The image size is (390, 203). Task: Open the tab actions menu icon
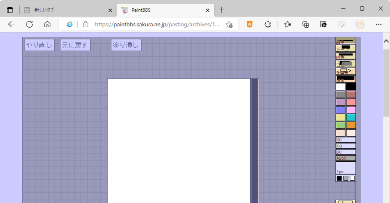[x=10, y=10]
